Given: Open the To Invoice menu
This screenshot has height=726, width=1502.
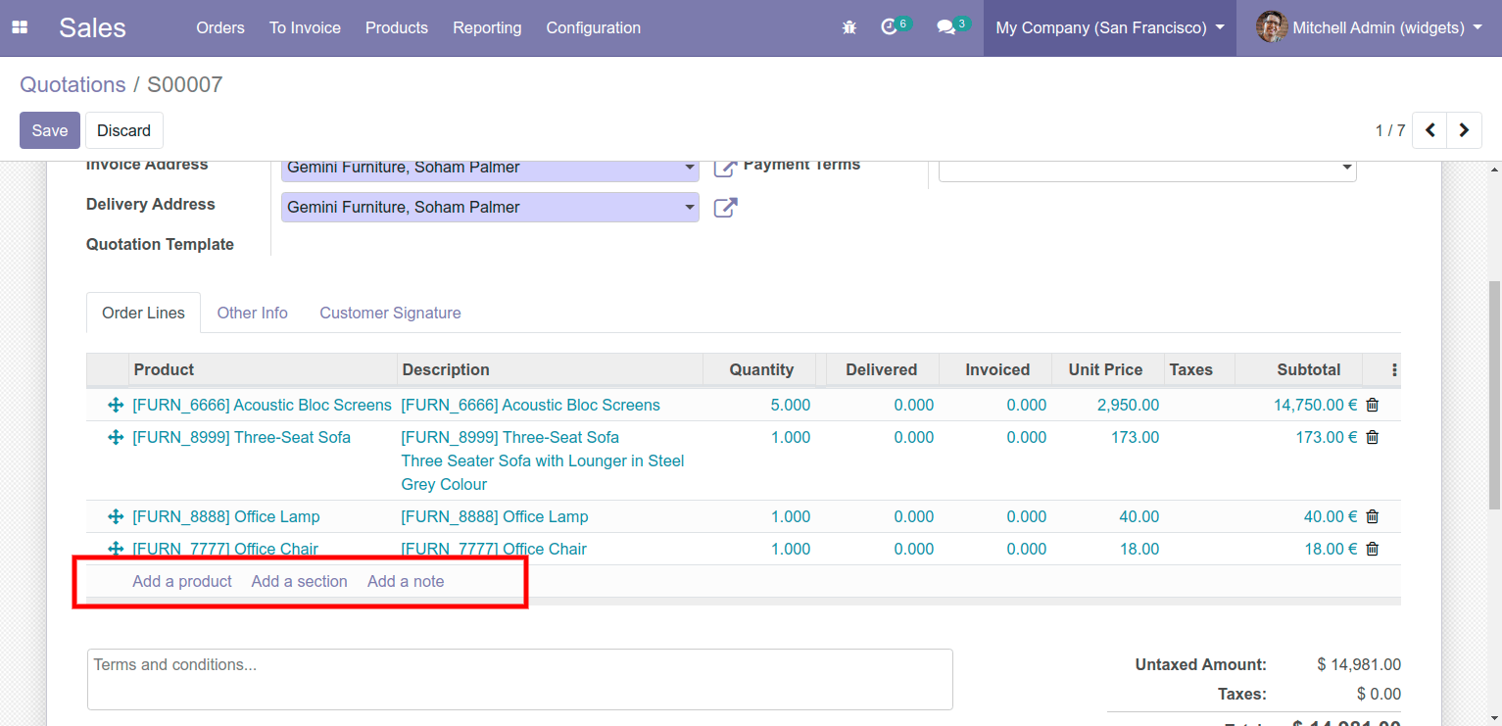Looking at the screenshot, I should 305,27.
